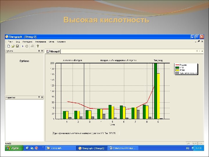Click the x-axis label '1' under chart
209x157 pixels.
click(67, 122)
